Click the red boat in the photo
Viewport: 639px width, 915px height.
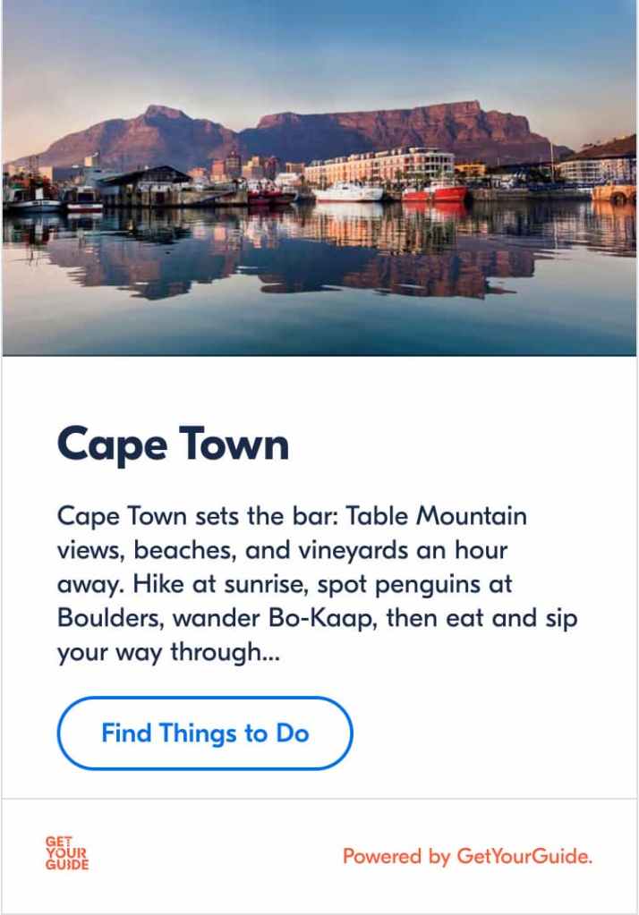point(434,191)
